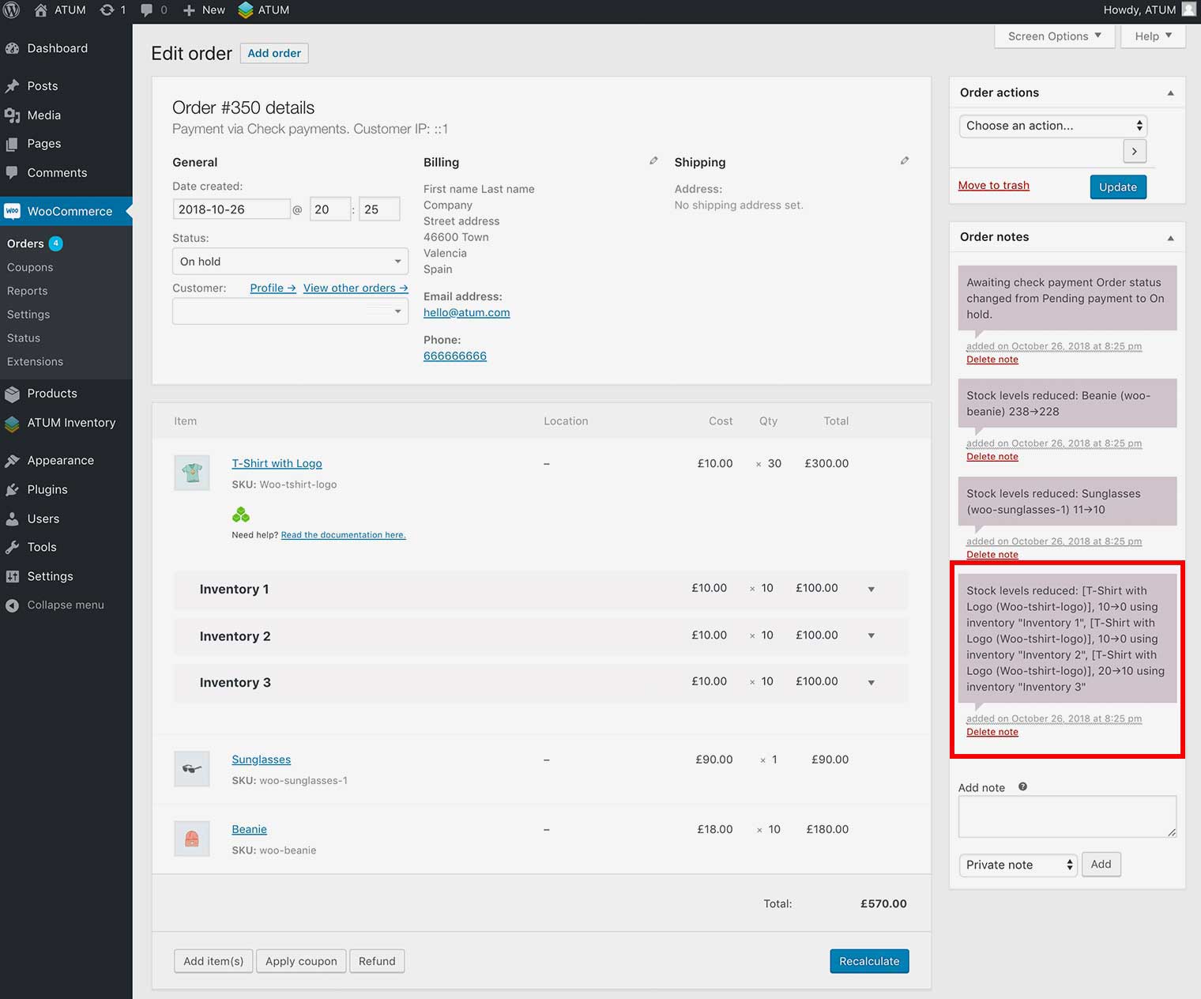Viewport: 1201px width, 999px height.
Task: Collapse the Order notes panel
Action: coord(1170,238)
